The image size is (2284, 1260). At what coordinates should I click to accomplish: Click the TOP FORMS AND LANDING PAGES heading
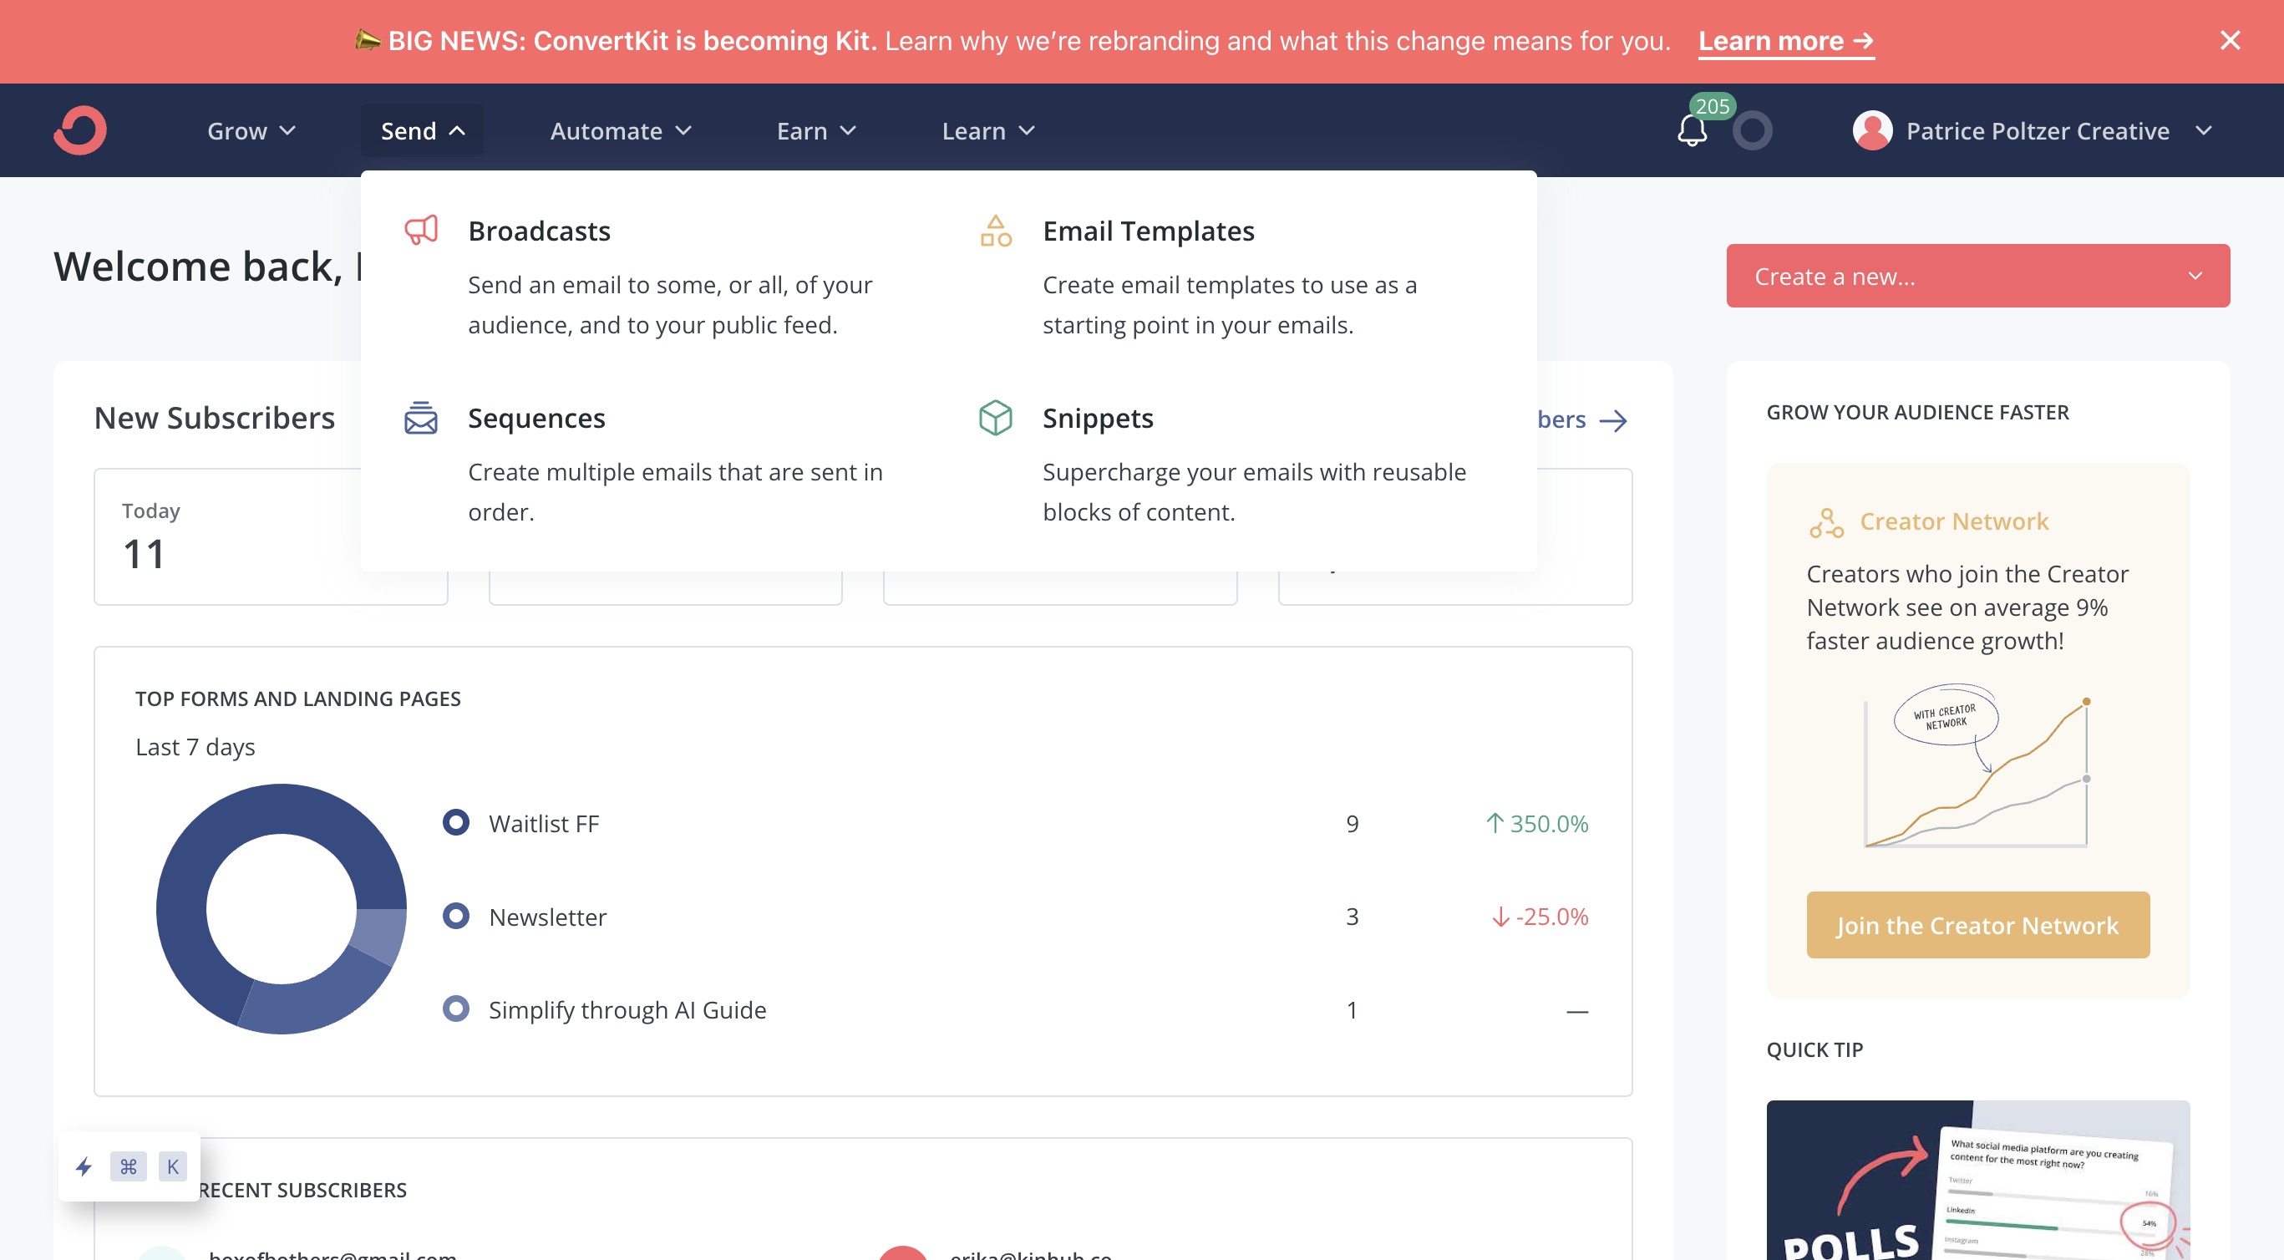click(298, 699)
